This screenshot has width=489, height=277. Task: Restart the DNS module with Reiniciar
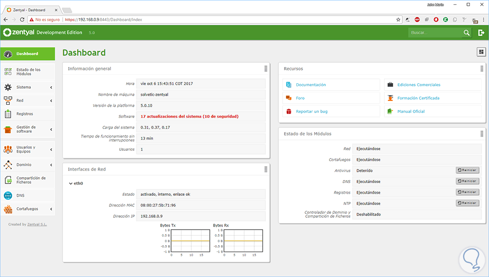pyautogui.click(x=467, y=181)
